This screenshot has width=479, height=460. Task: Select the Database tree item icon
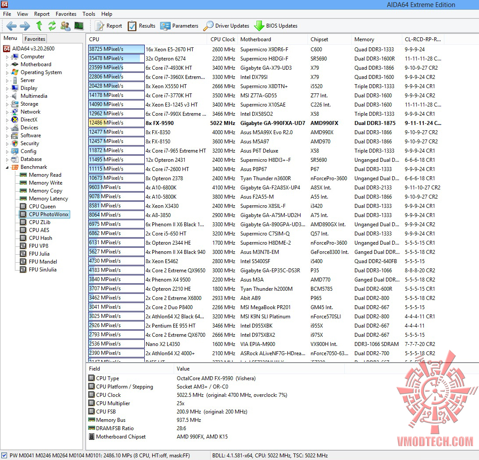pyautogui.click(x=14, y=159)
